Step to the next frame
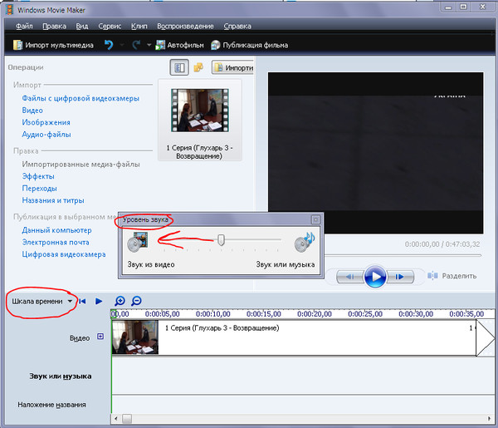Viewport: 498px width, 428px height. tap(400, 277)
